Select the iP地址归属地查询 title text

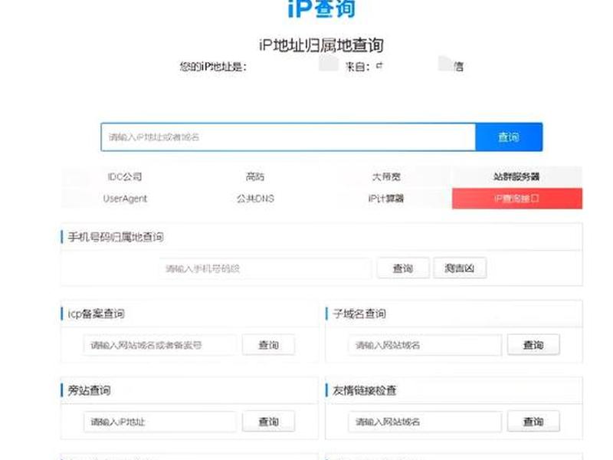[x=321, y=45]
